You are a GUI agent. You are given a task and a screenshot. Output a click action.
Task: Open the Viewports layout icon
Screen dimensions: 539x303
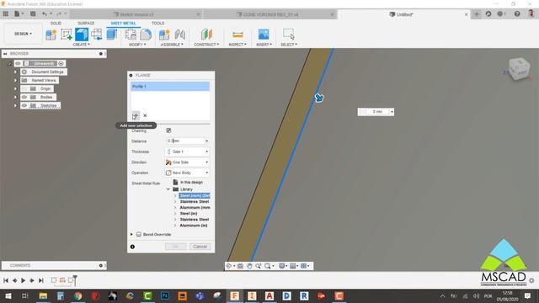tap(304, 266)
